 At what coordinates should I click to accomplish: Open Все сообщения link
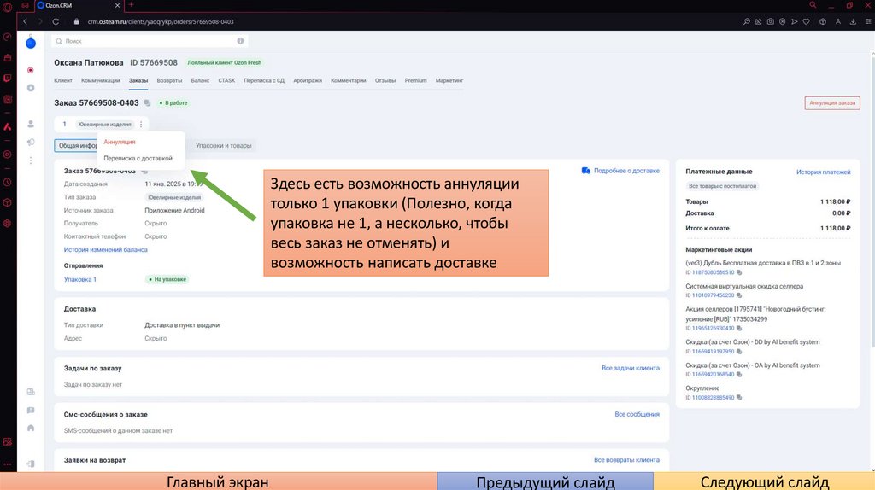[637, 414]
